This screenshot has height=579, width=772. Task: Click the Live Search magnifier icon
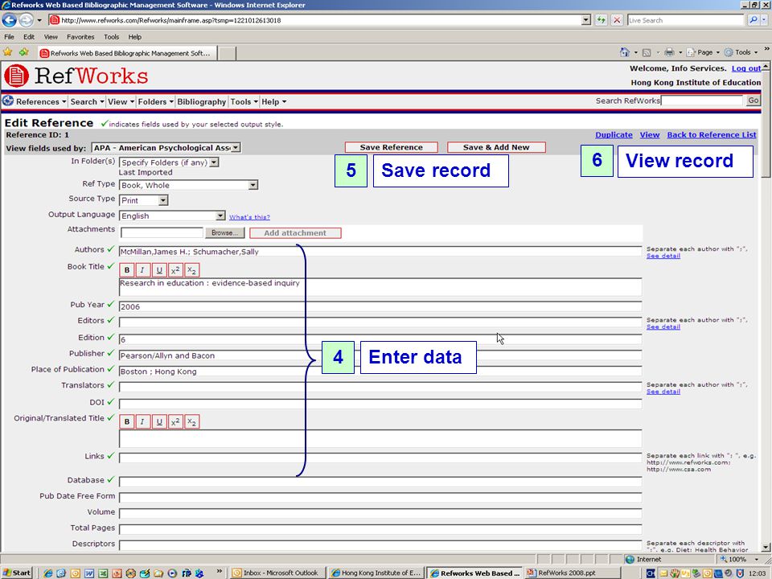point(754,20)
